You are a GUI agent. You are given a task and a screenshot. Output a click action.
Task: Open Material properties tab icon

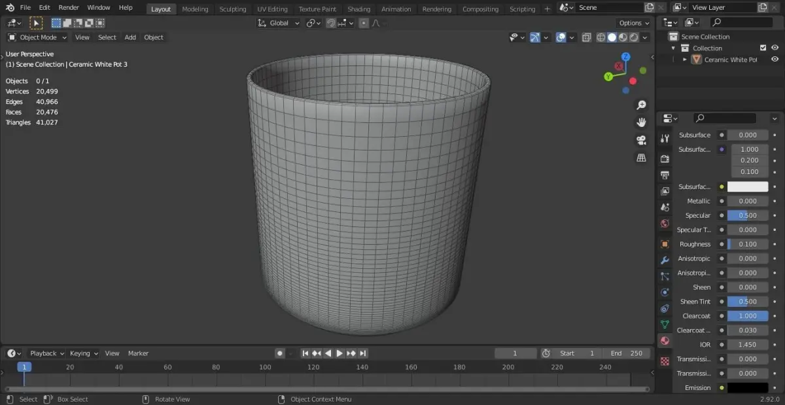pyautogui.click(x=665, y=341)
